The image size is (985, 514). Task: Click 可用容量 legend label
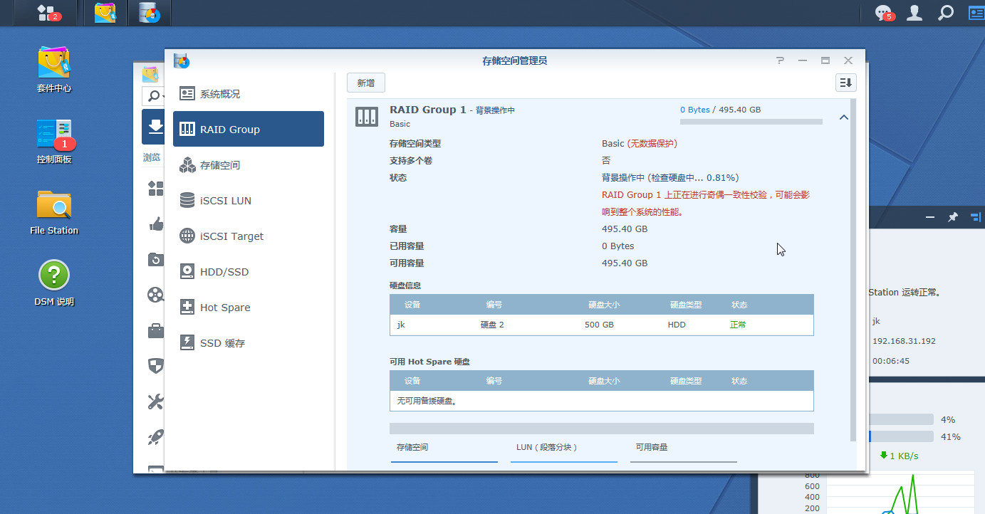coord(652,447)
